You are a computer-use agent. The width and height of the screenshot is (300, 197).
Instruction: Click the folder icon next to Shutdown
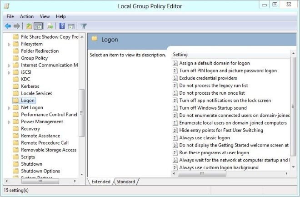pos(16,164)
